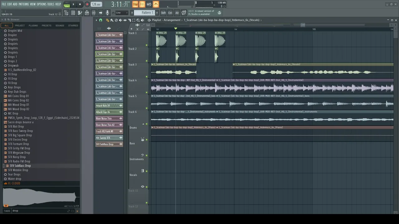Click the Play transport button

74,4
